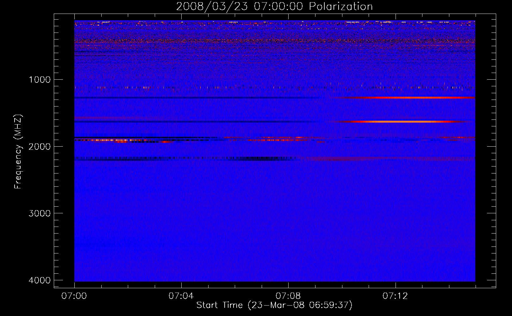Image resolution: width=512 pixels, height=316 pixels.
Task: Click the 1000 frequency tick label
Action: 40,80
